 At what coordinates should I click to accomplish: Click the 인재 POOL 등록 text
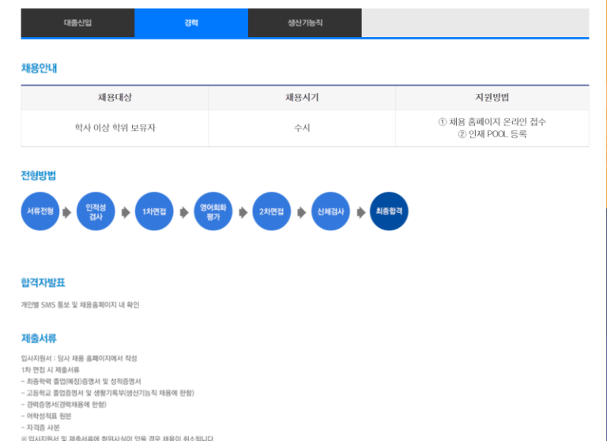click(492, 134)
